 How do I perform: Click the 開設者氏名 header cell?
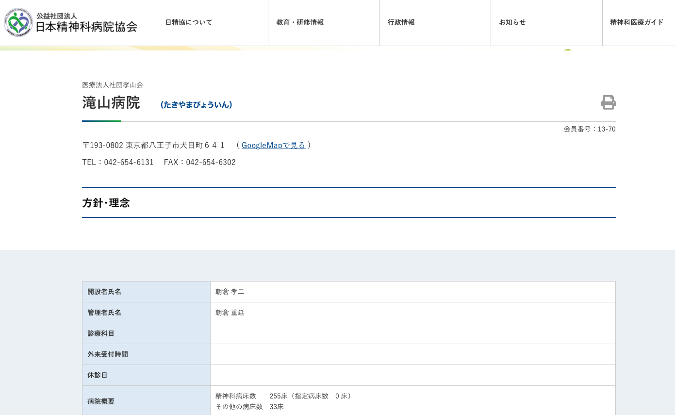[x=146, y=292]
